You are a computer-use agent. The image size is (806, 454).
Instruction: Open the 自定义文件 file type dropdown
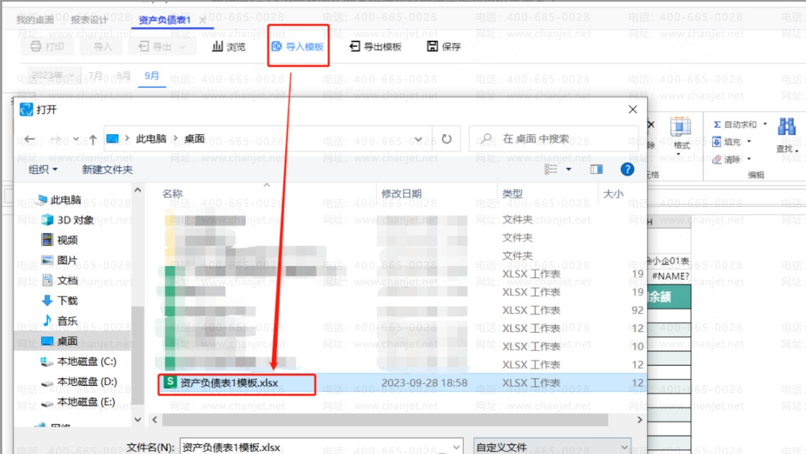click(x=552, y=447)
